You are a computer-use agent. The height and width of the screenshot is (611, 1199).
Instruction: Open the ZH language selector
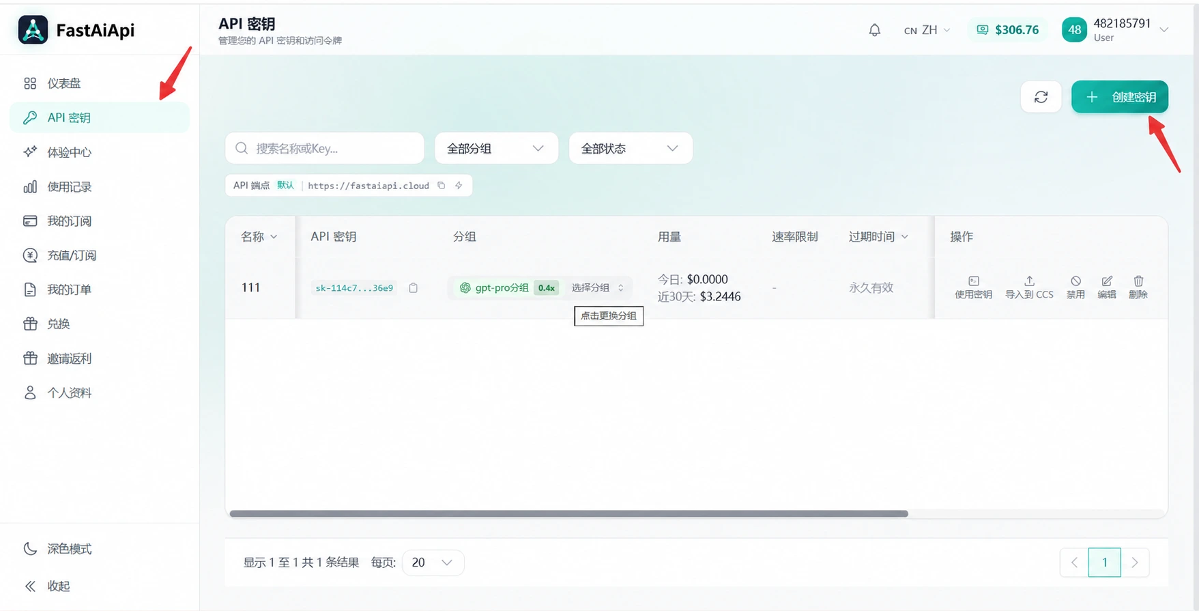click(x=927, y=30)
